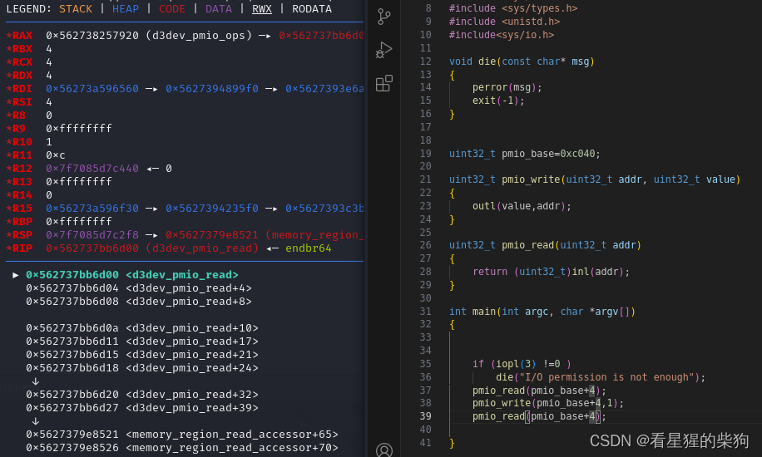Click pmio_write(pmio_base+4,1) on line 38

tap(547, 403)
